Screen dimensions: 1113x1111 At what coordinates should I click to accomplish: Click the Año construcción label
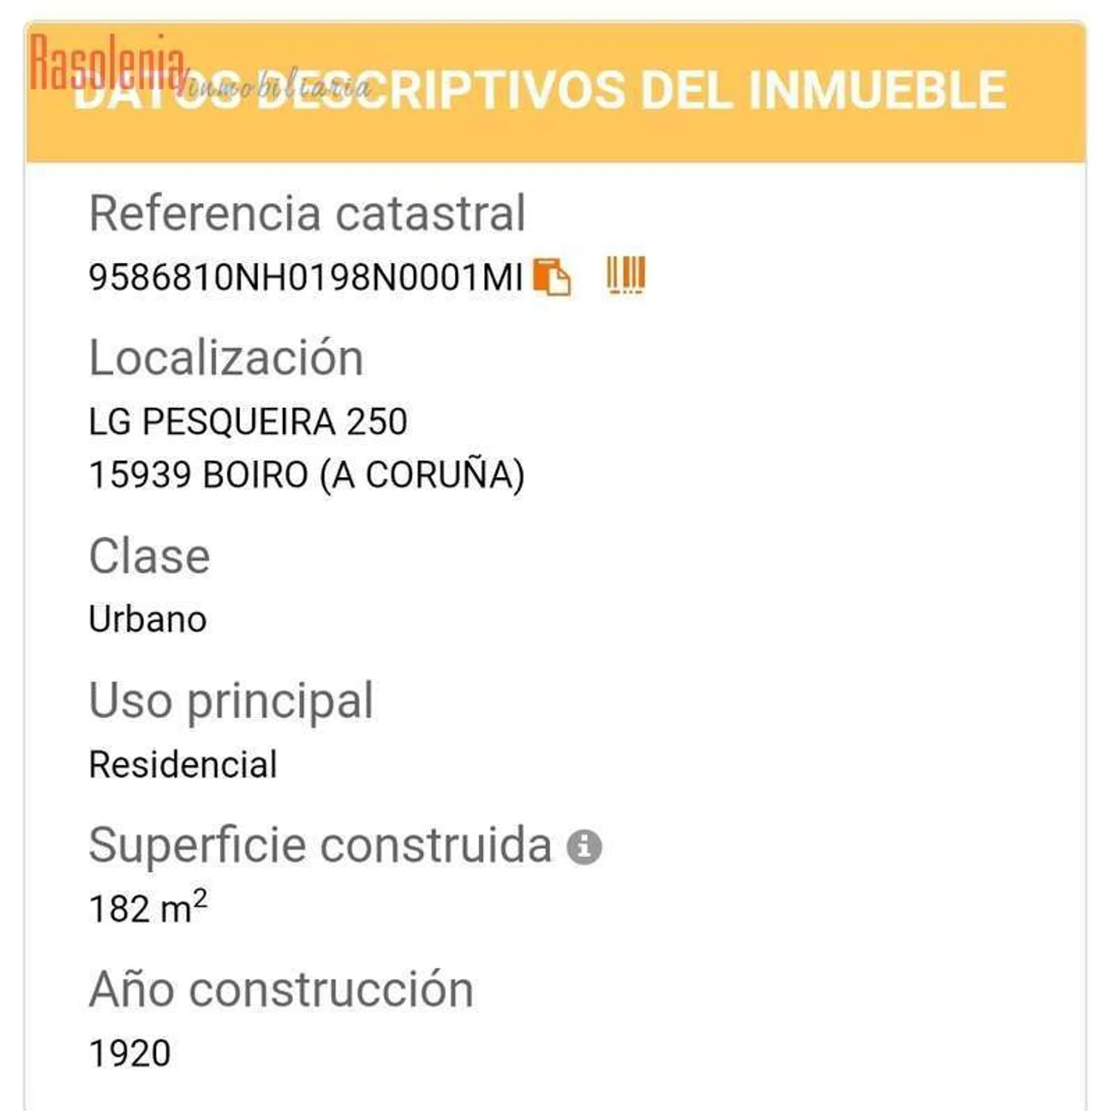(281, 990)
